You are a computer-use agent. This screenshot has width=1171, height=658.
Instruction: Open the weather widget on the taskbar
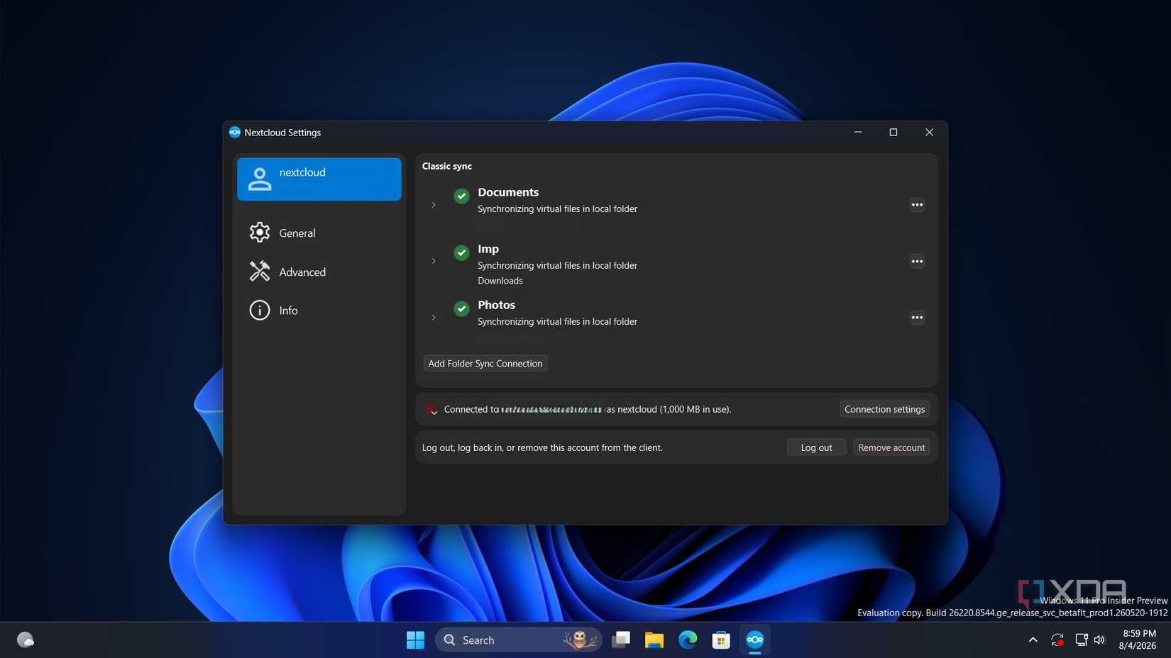click(26, 640)
